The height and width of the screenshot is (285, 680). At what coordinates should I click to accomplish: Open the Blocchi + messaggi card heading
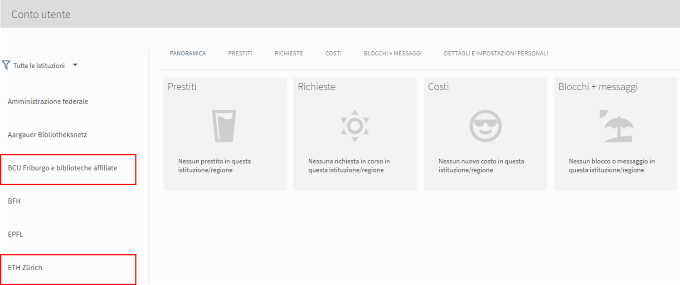tap(598, 87)
